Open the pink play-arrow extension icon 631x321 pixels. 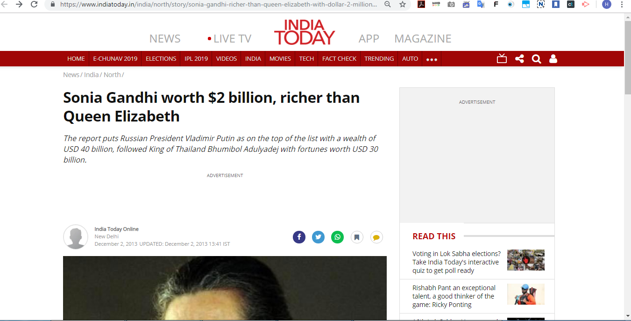586,4
